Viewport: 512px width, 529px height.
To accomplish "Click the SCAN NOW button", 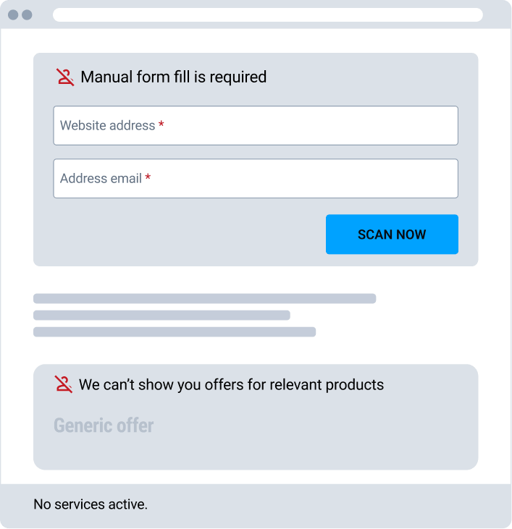I will 392,234.
